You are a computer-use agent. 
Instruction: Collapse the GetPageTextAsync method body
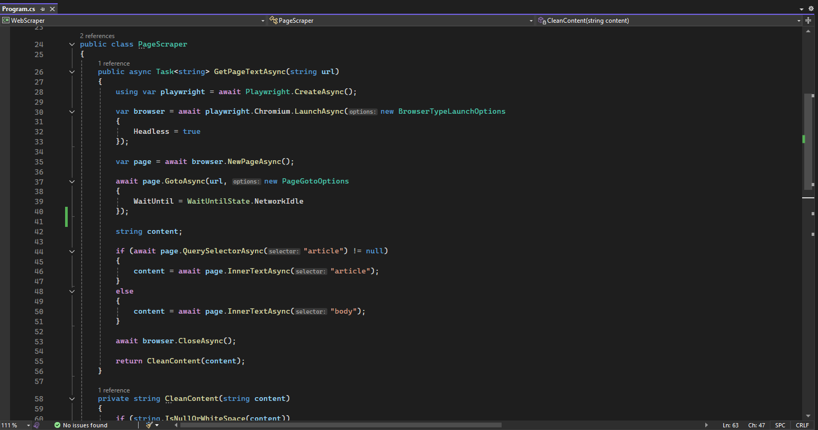[72, 71]
